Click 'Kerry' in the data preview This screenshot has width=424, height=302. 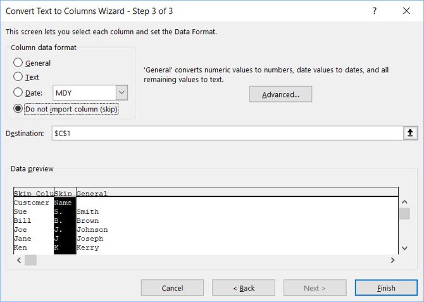pyautogui.click(x=87, y=248)
